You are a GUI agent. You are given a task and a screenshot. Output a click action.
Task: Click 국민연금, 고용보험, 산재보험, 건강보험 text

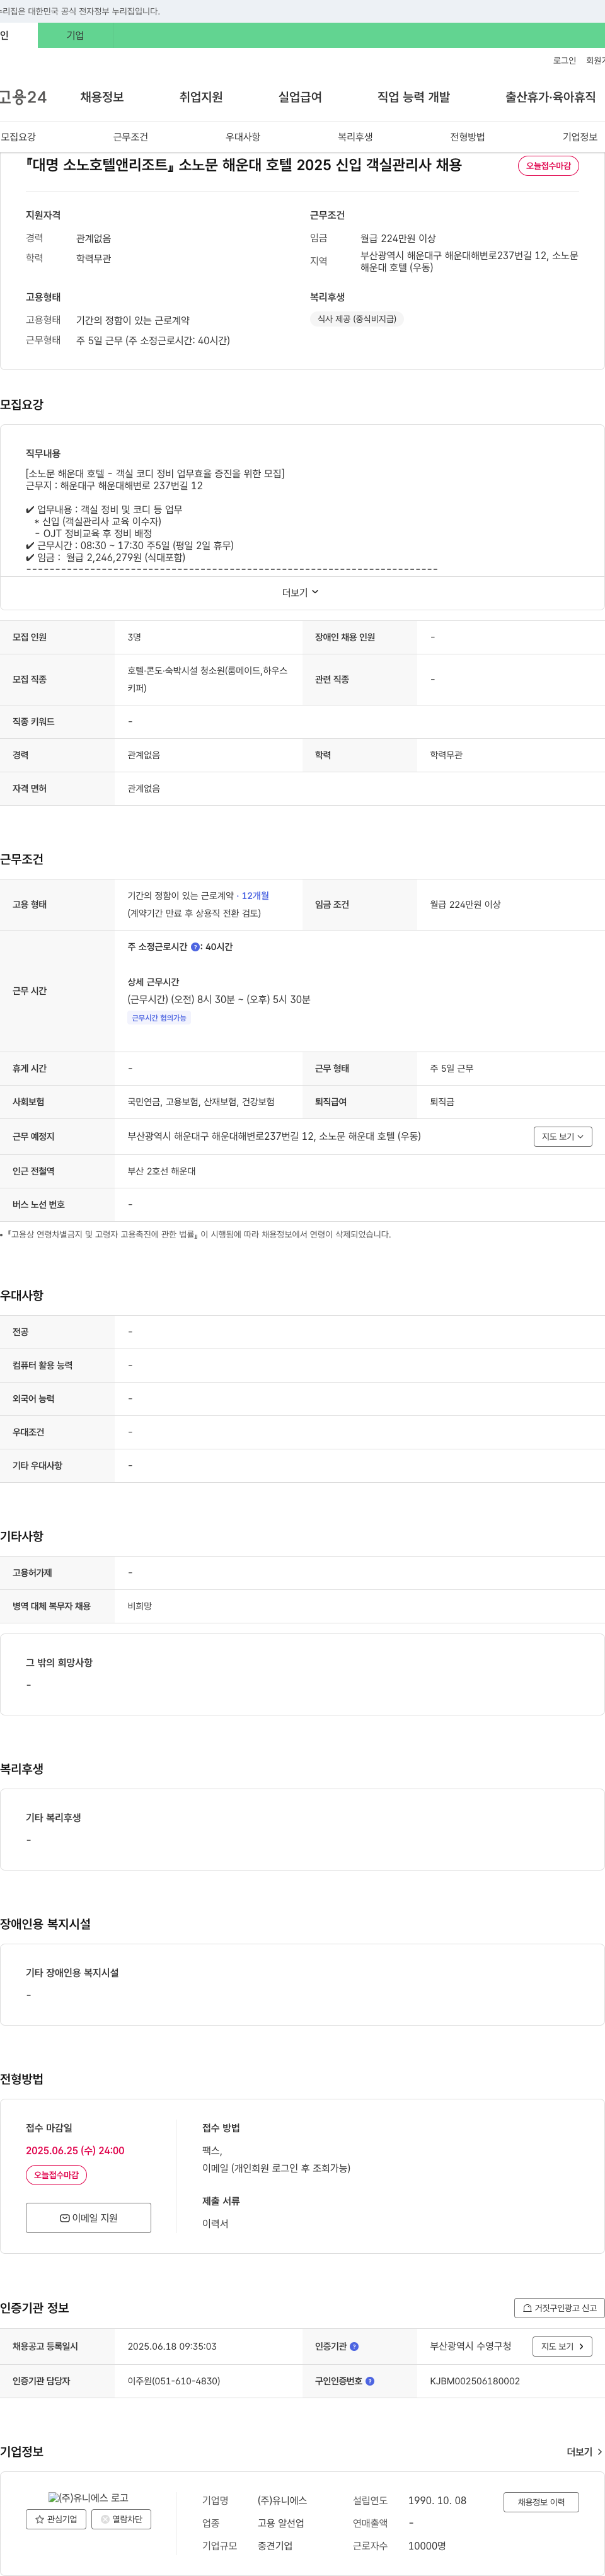pyautogui.click(x=201, y=1101)
